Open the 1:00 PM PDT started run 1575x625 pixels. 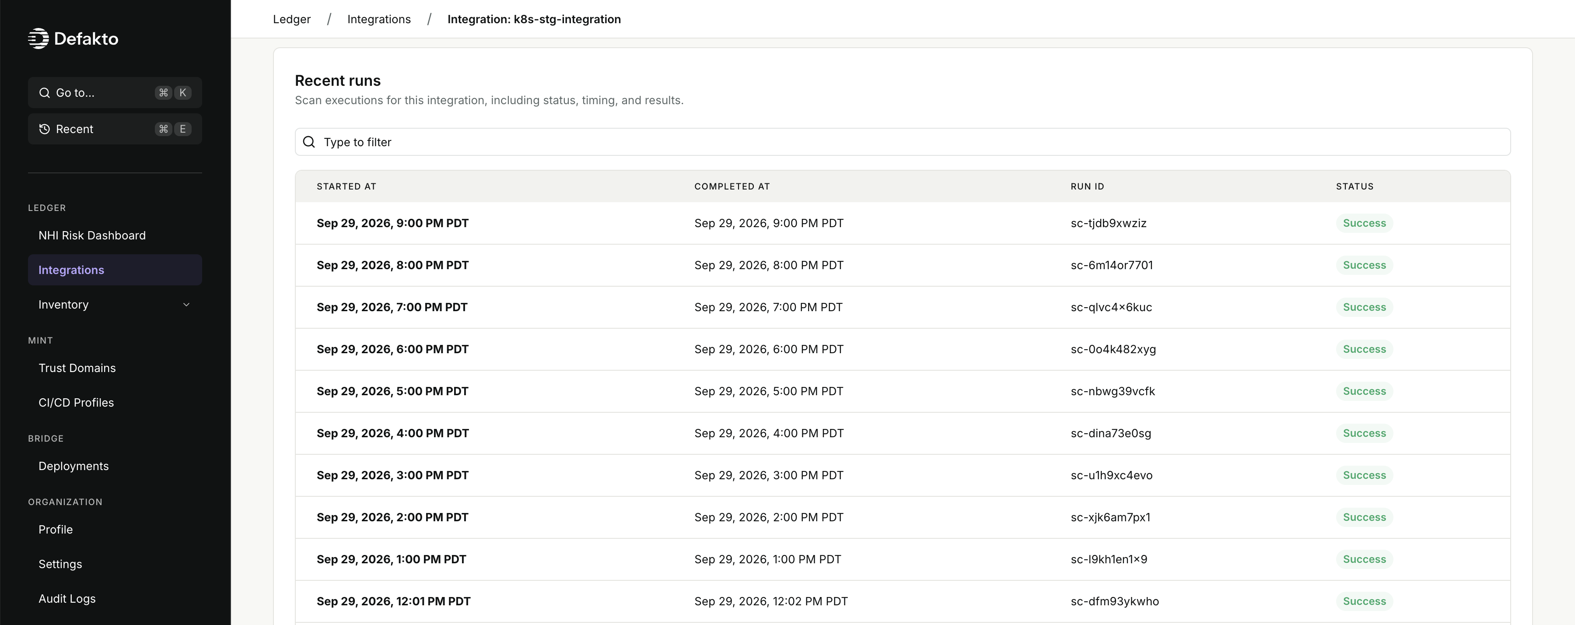(x=391, y=559)
